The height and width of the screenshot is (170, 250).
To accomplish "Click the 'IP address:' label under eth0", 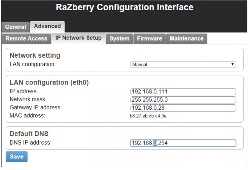I will pyautogui.click(x=24, y=91).
